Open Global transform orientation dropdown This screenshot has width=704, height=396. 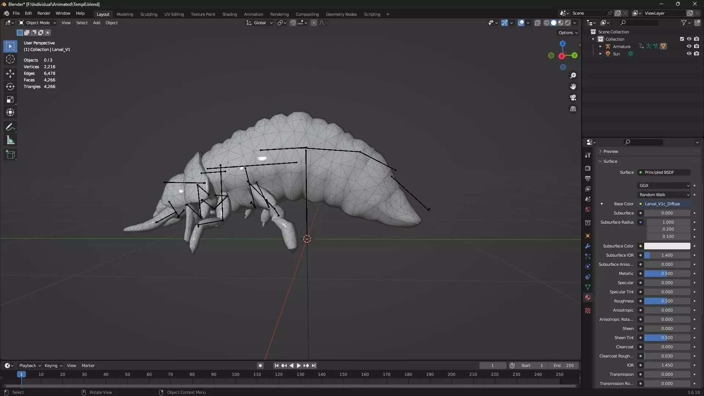coord(260,23)
